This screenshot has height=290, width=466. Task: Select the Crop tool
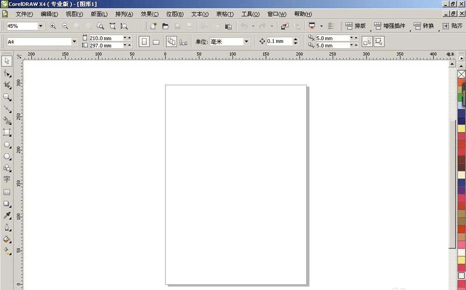(7, 85)
